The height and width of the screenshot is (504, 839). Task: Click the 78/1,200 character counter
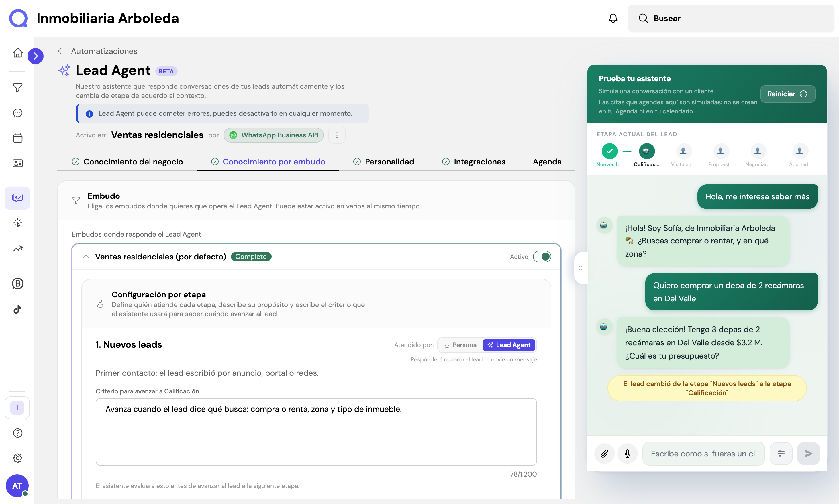point(523,474)
